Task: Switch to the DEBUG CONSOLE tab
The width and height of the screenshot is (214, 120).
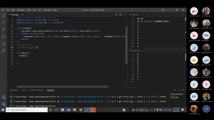Action: [37, 90]
